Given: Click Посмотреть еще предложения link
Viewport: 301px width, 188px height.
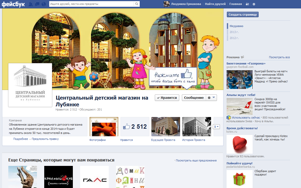Looking at the screenshot, I should (x=196, y=160).
